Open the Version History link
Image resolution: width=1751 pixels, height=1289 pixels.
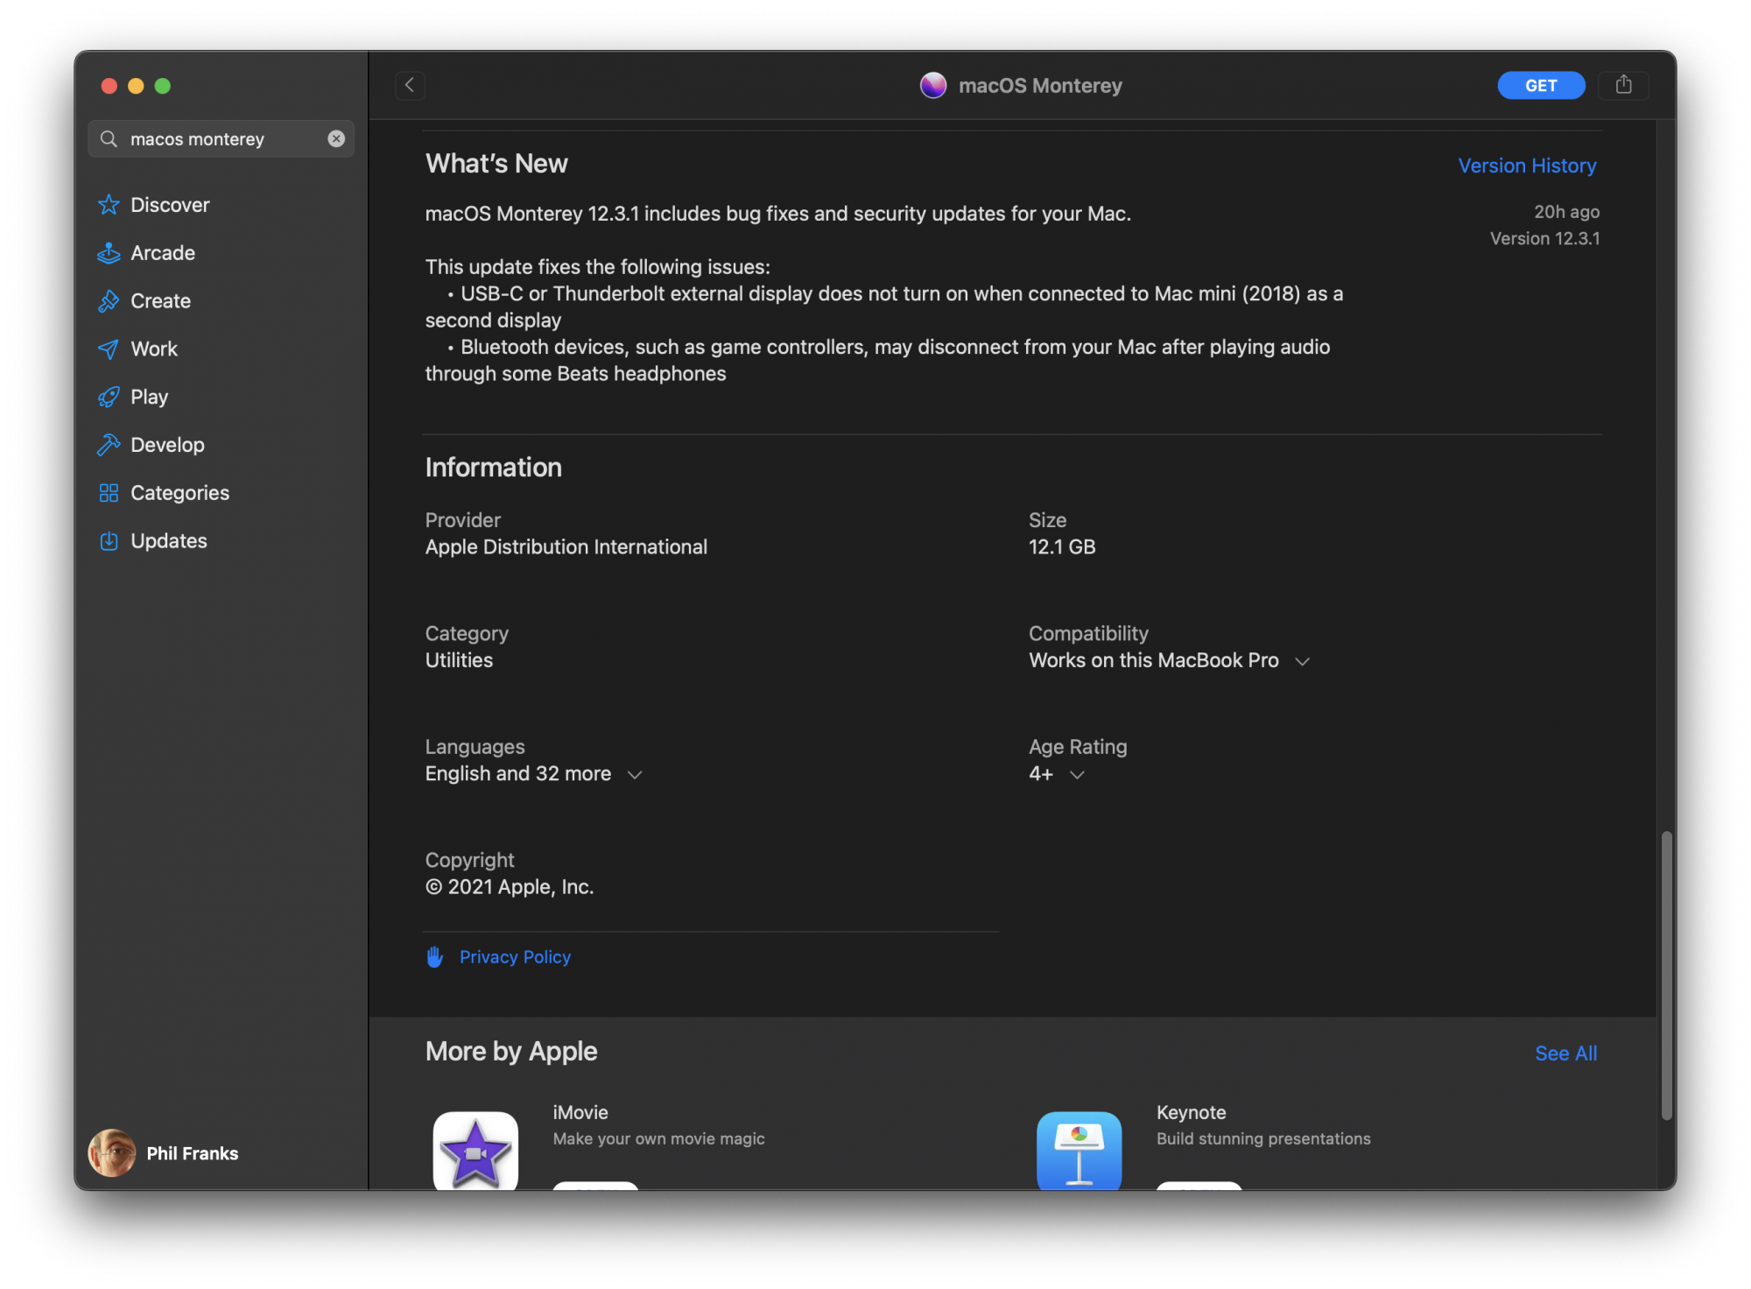1526,166
